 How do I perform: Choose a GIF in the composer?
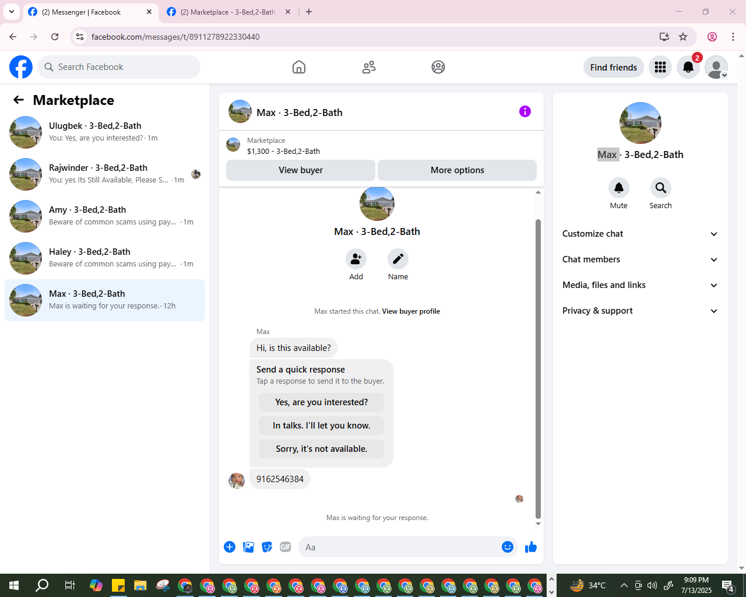tap(286, 547)
